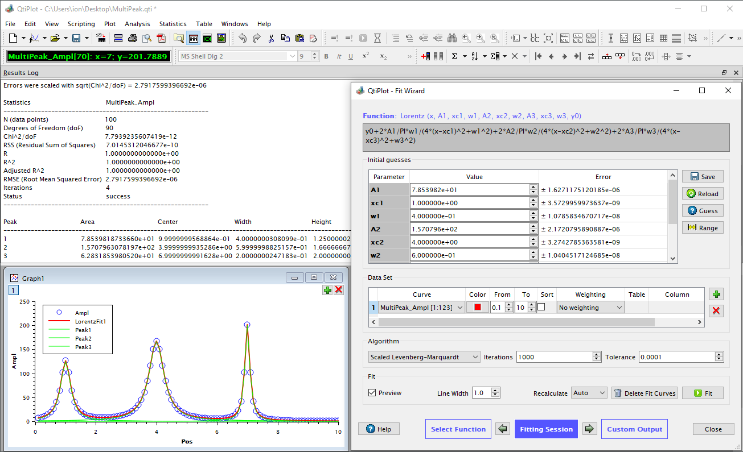Screen dimensions: 743x452
Task: Switch to the Custom Output page
Action: point(634,429)
